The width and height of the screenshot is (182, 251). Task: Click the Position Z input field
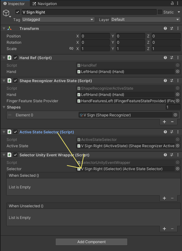(166, 36)
